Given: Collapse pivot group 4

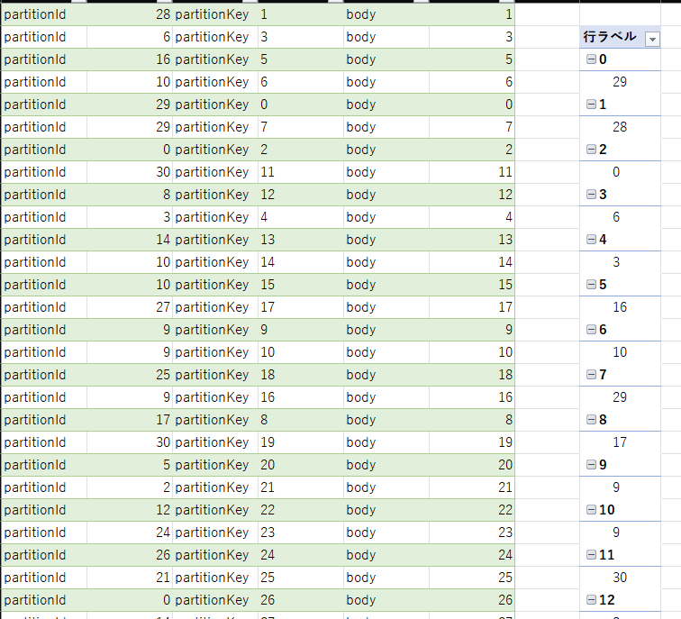Looking at the screenshot, I should click(x=591, y=240).
